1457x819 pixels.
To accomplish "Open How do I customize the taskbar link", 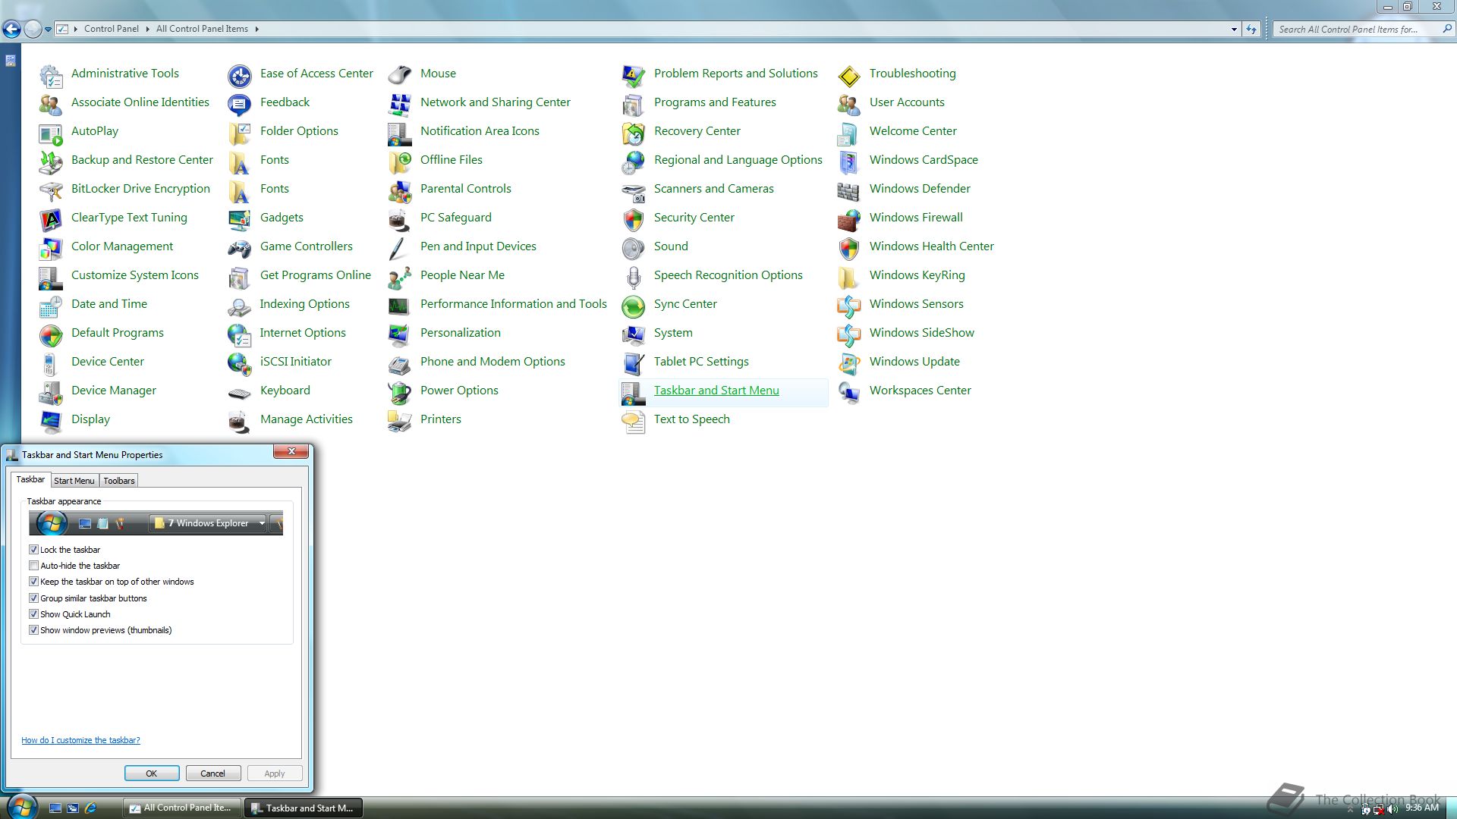I will (x=80, y=740).
